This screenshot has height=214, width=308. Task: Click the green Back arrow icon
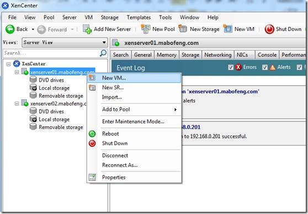tap(10, 29)
